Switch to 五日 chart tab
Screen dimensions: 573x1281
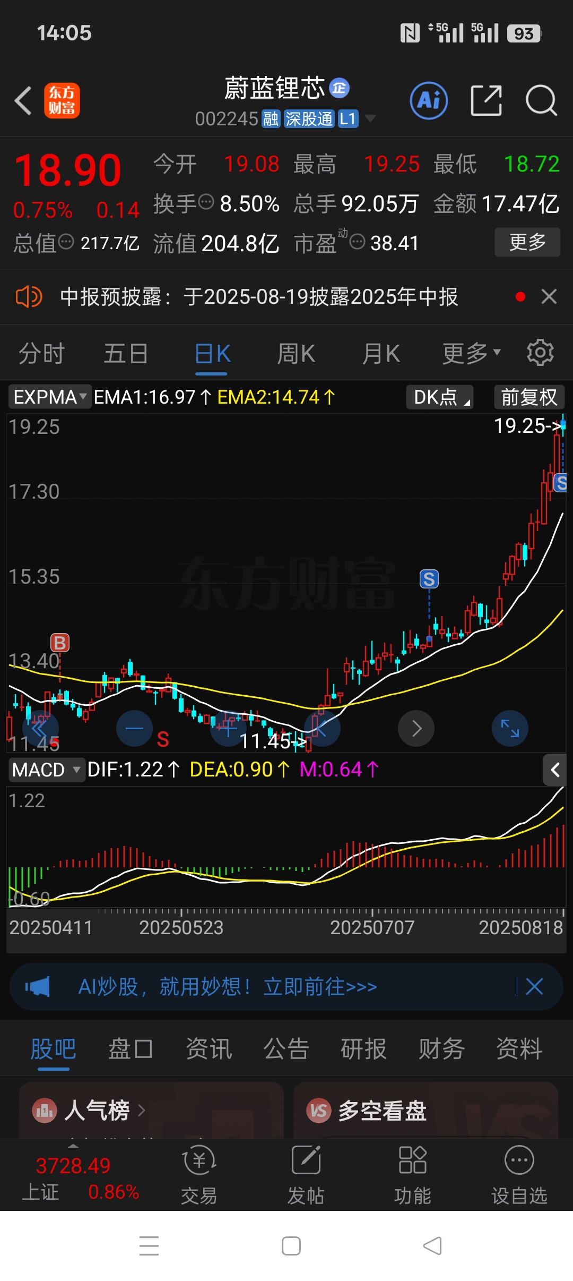coord(126,354)
